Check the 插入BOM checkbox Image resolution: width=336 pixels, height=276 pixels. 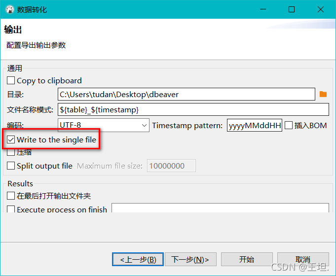tap(289, 126)
